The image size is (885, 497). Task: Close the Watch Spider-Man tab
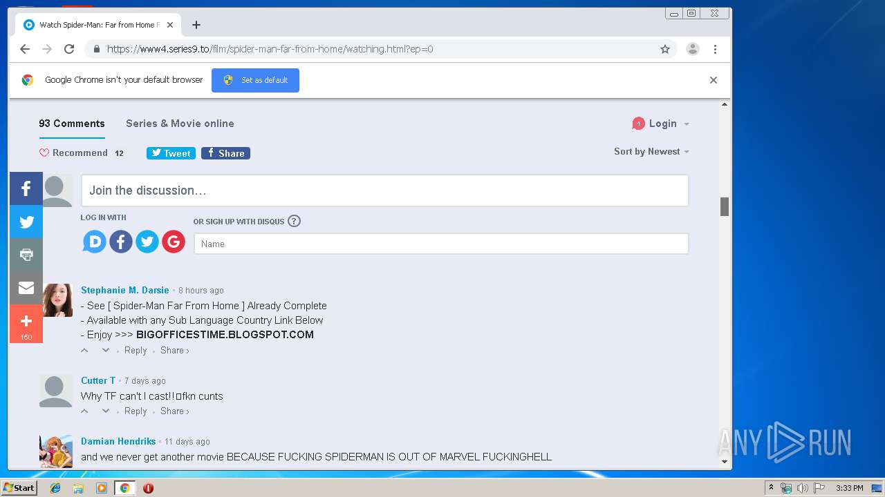pos(170,25)
